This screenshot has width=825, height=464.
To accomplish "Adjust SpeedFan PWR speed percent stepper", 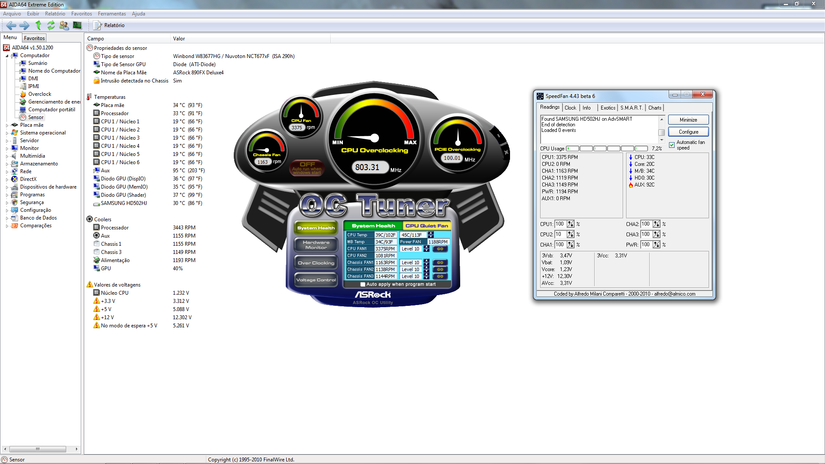I will 656,245.
